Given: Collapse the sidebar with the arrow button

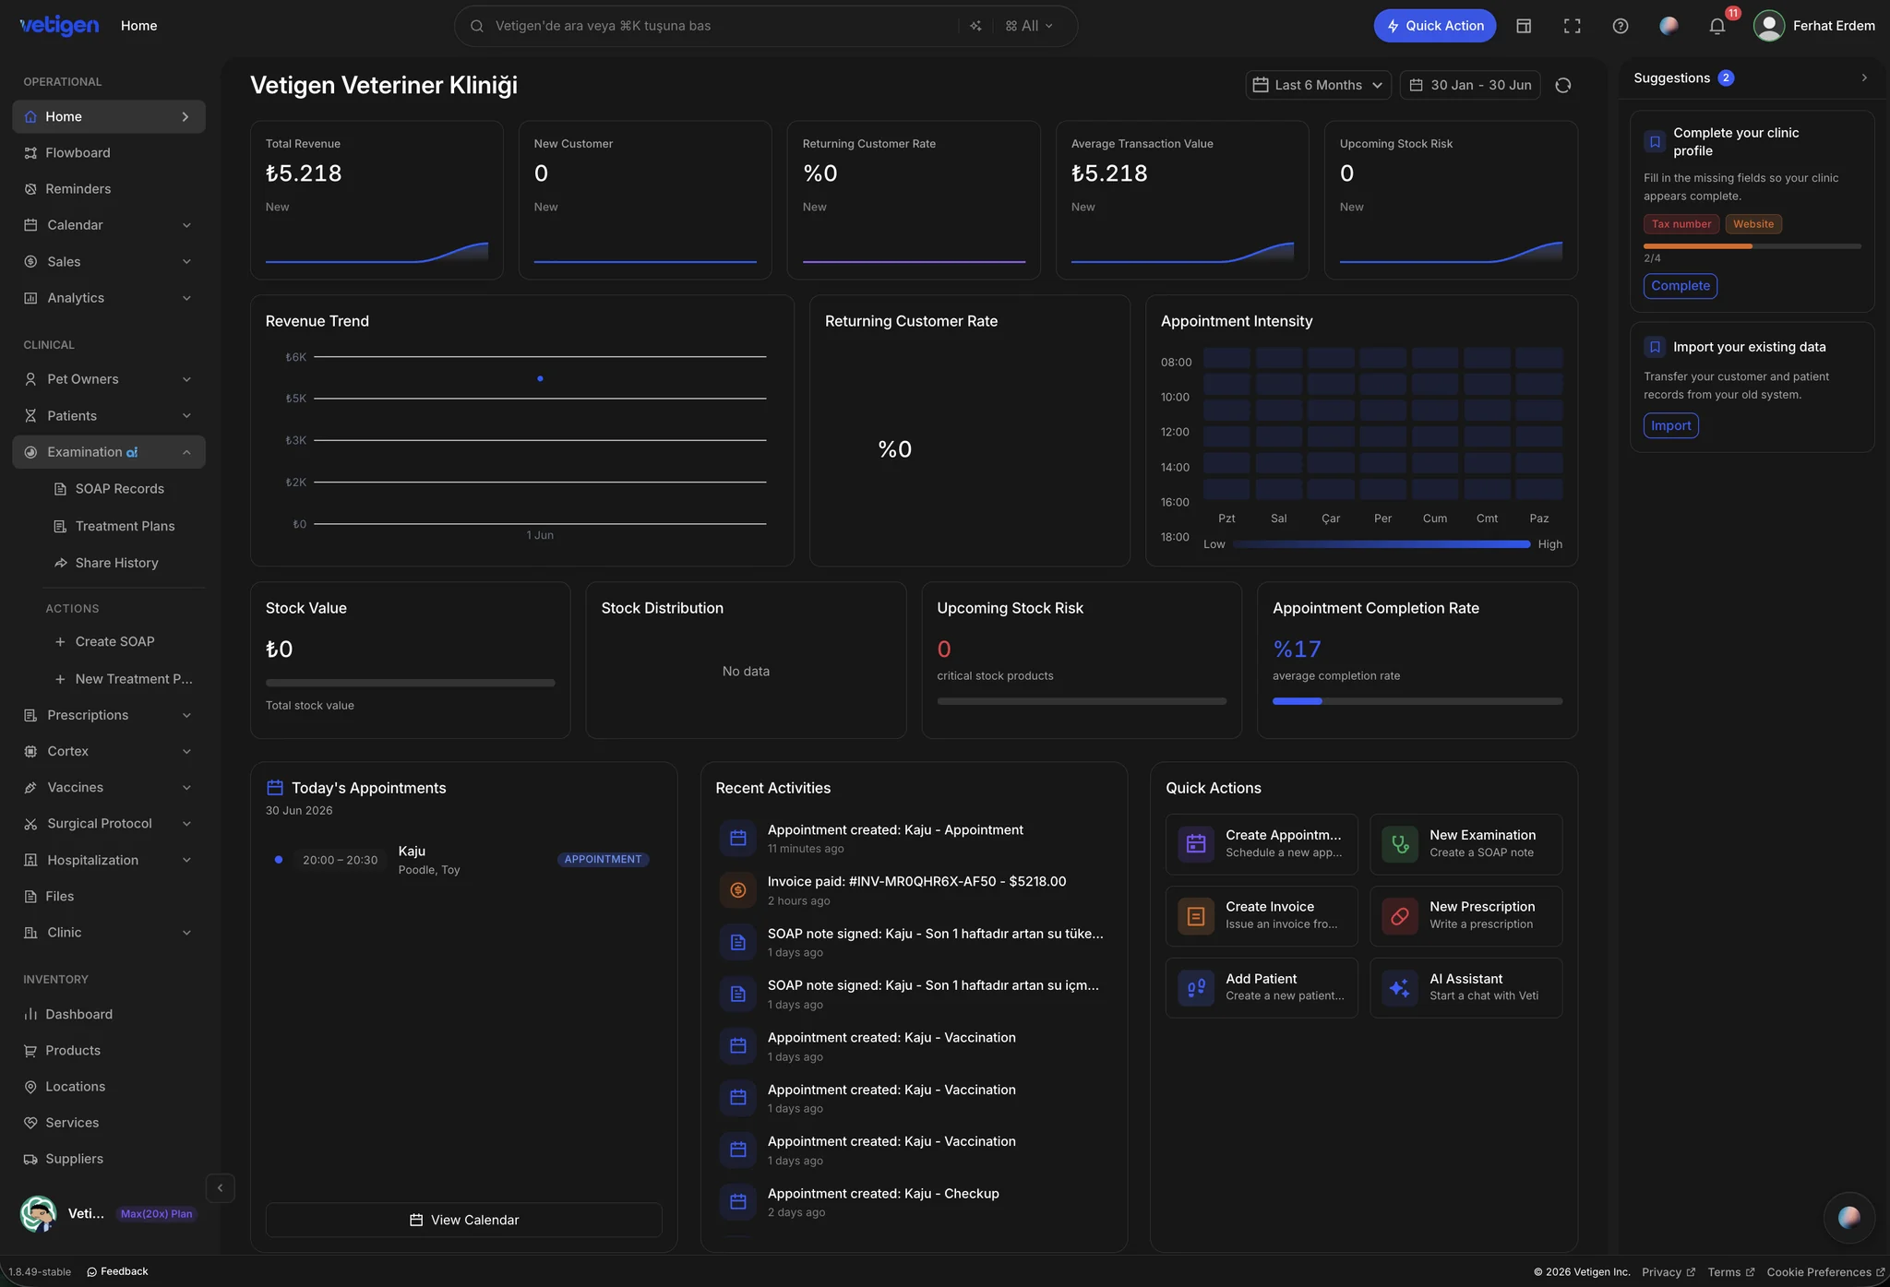Looking at the screenshot, I should point(220,1188).
